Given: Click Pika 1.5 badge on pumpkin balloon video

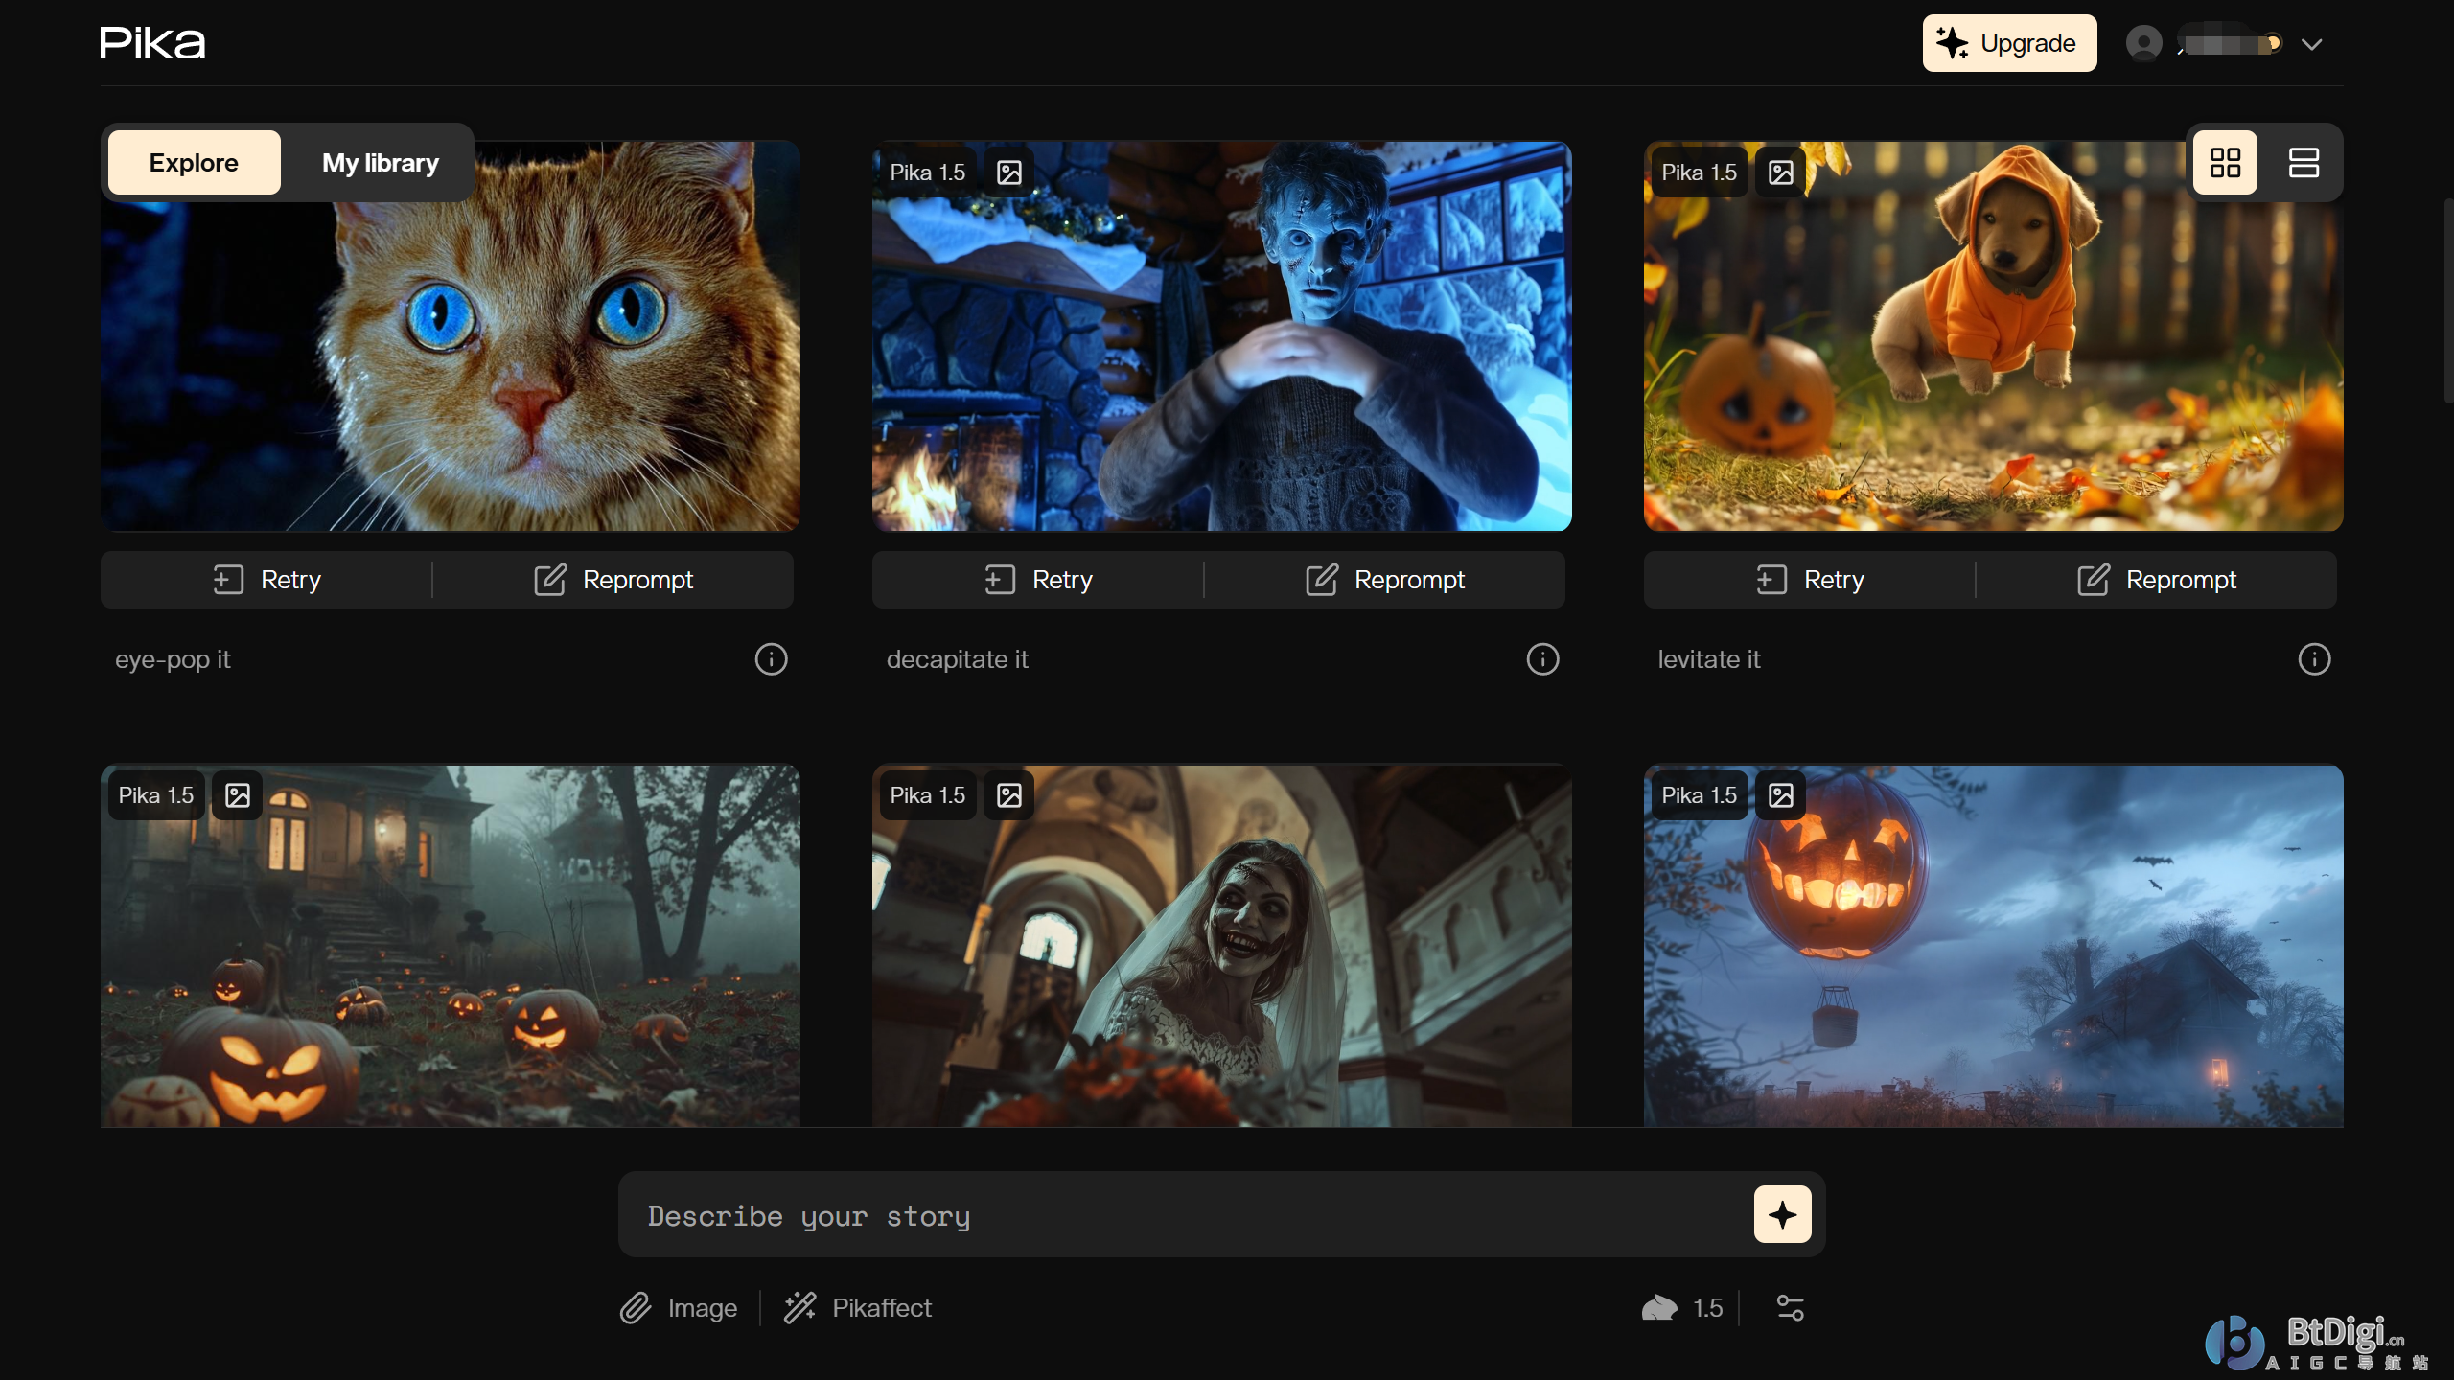Looking at the screenshot, I should click(x=1699, y=795).
